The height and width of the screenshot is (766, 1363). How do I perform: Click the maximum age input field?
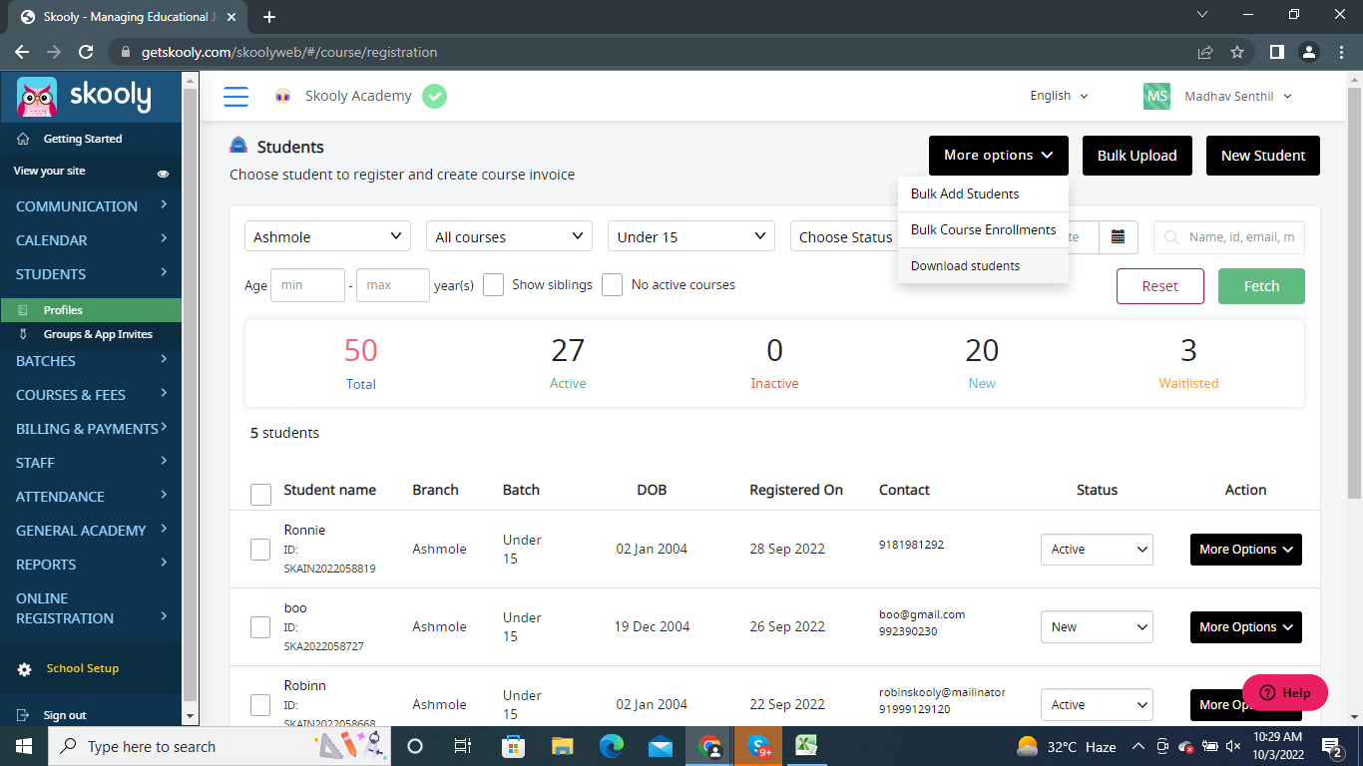tap(393, 285)
